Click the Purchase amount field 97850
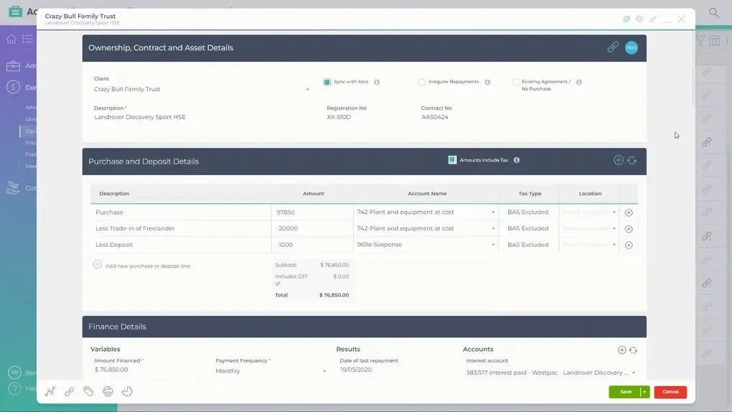This screenshot has height=412, width=732. coord(312,212)
